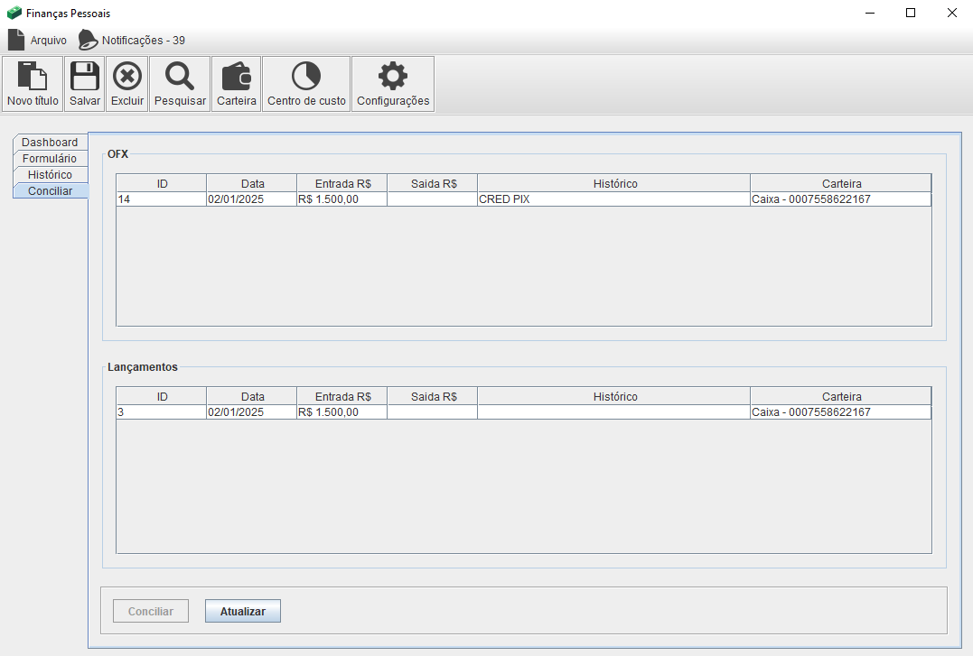
Task: Click the disabled Conciliar button
Action: click(150, 612)
